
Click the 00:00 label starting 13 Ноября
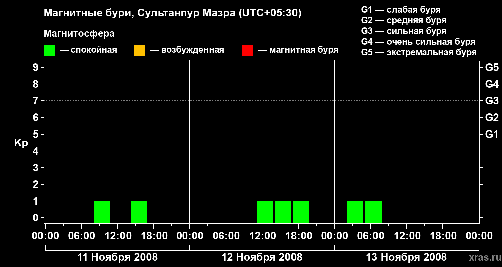[334, 236]
